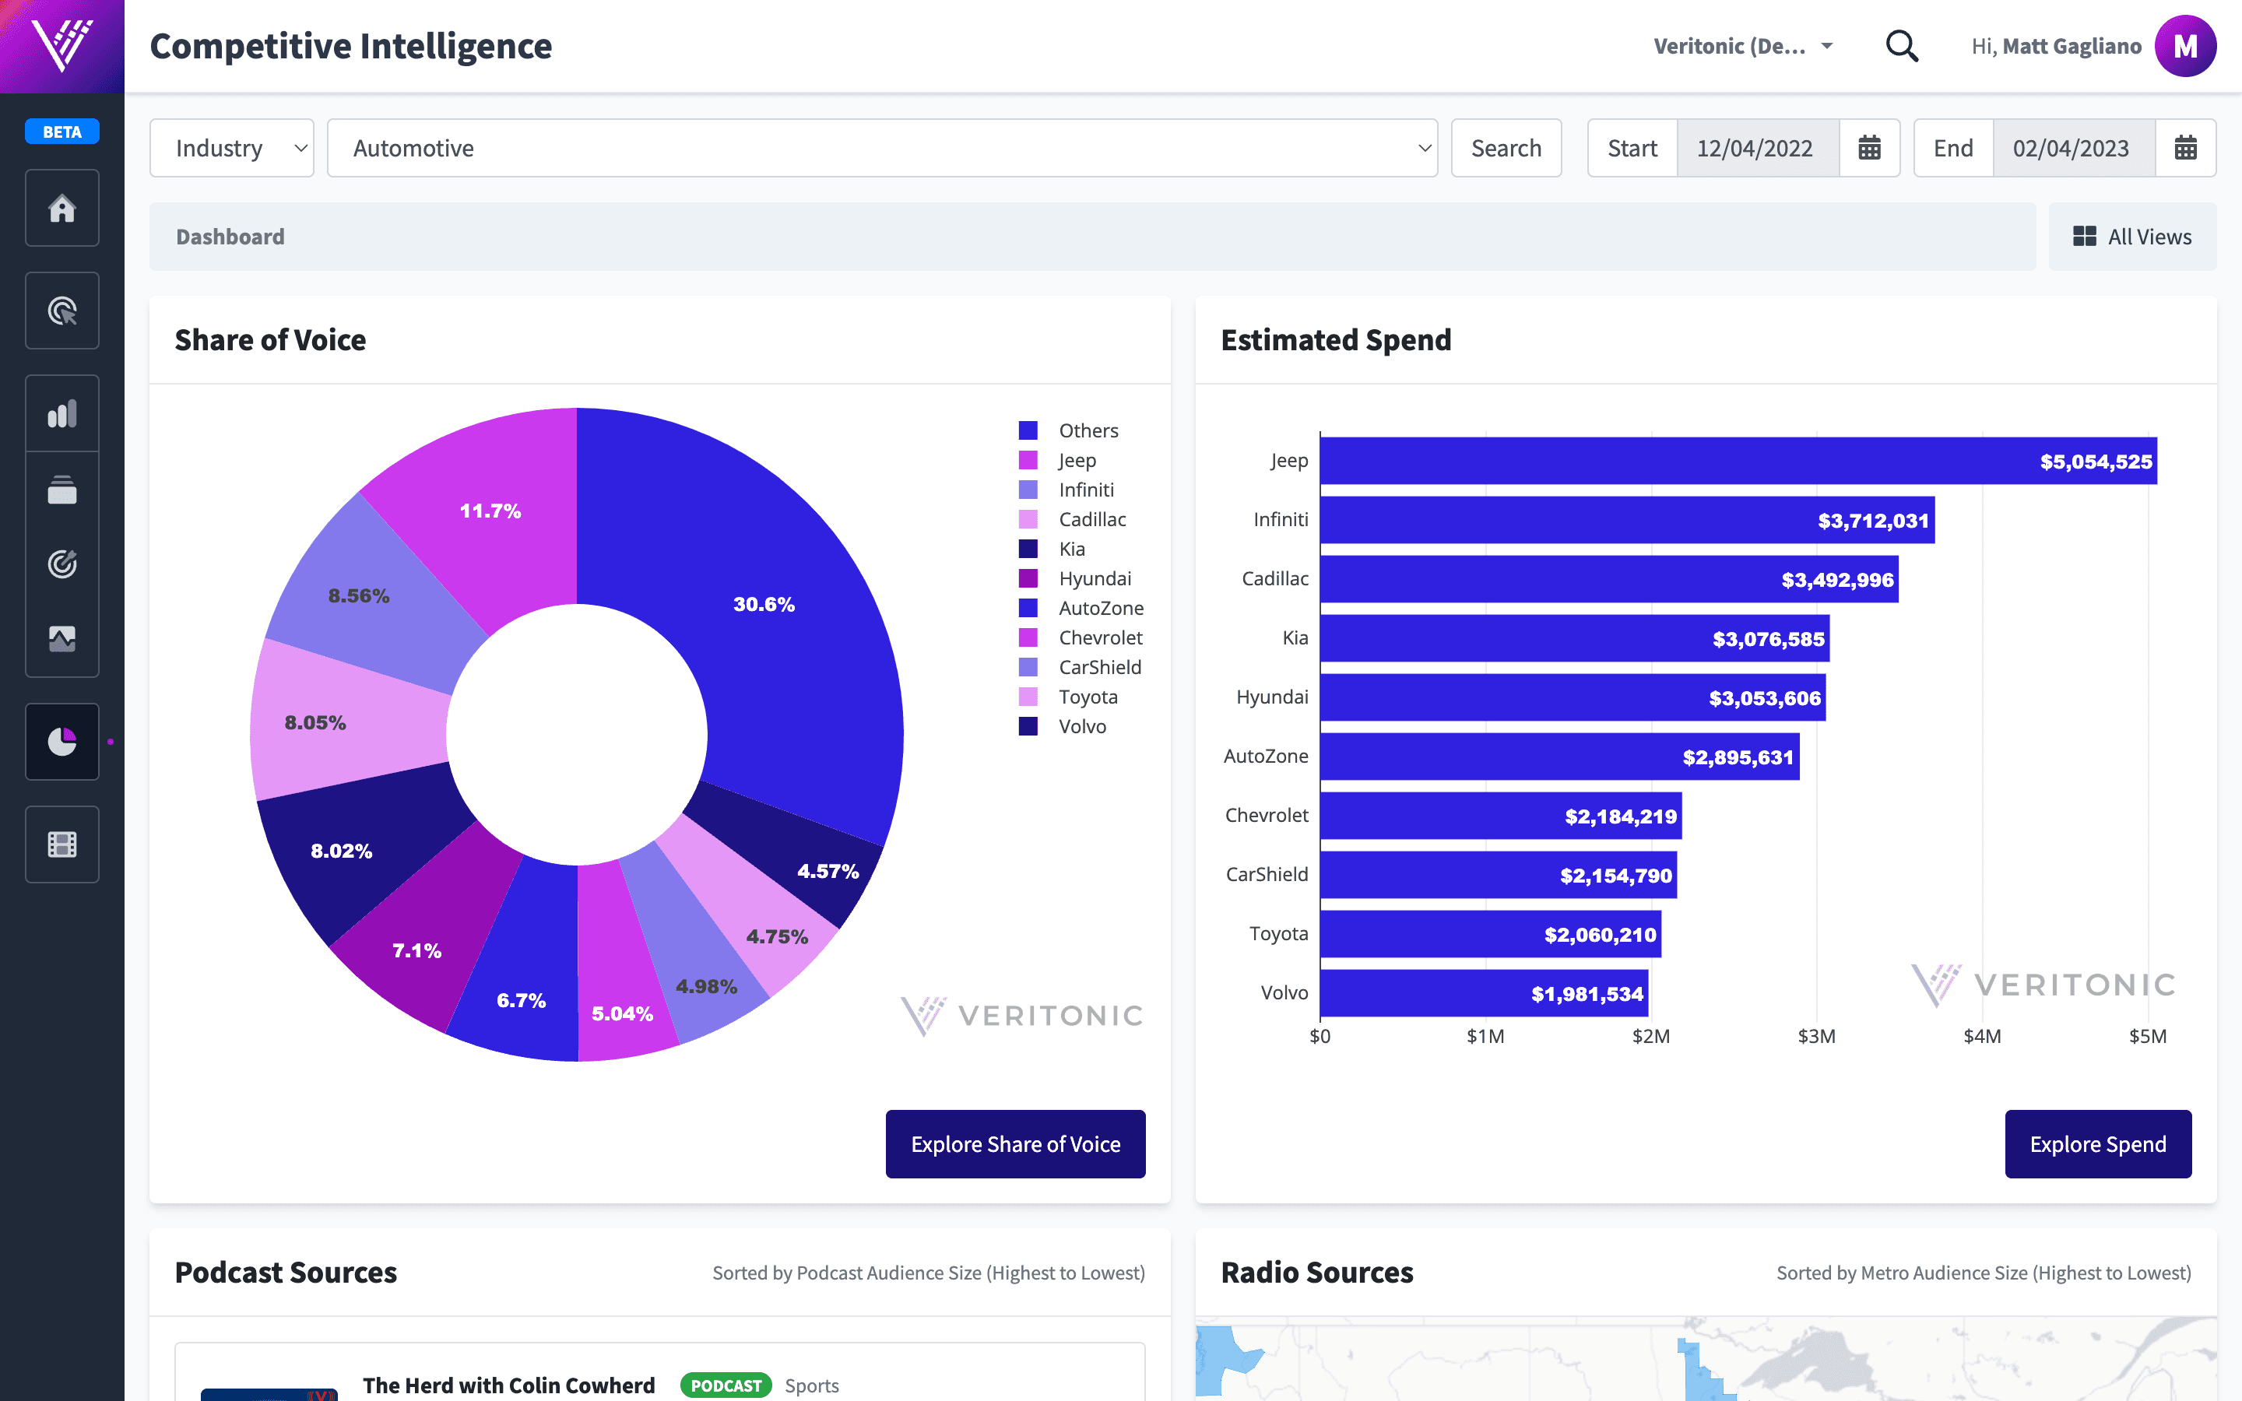Click the BETA badge
This screenshot has height=1401, width=2242.
click(x=62, y=132)
